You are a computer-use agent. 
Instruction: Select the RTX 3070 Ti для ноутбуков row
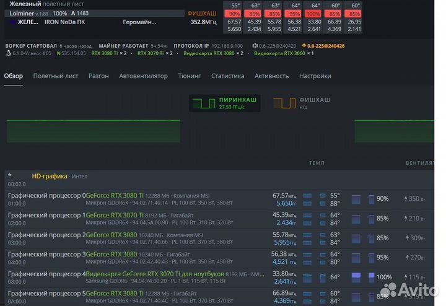click(x=219, y=278)
